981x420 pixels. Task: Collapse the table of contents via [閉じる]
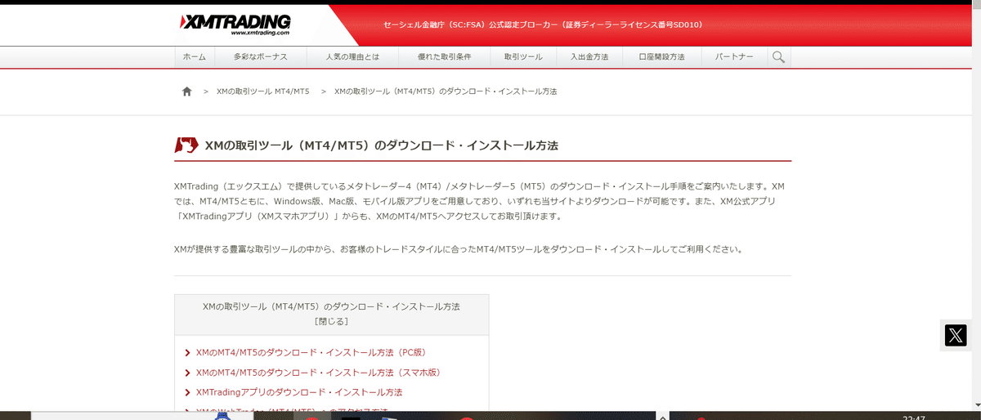tap(331, 321)
